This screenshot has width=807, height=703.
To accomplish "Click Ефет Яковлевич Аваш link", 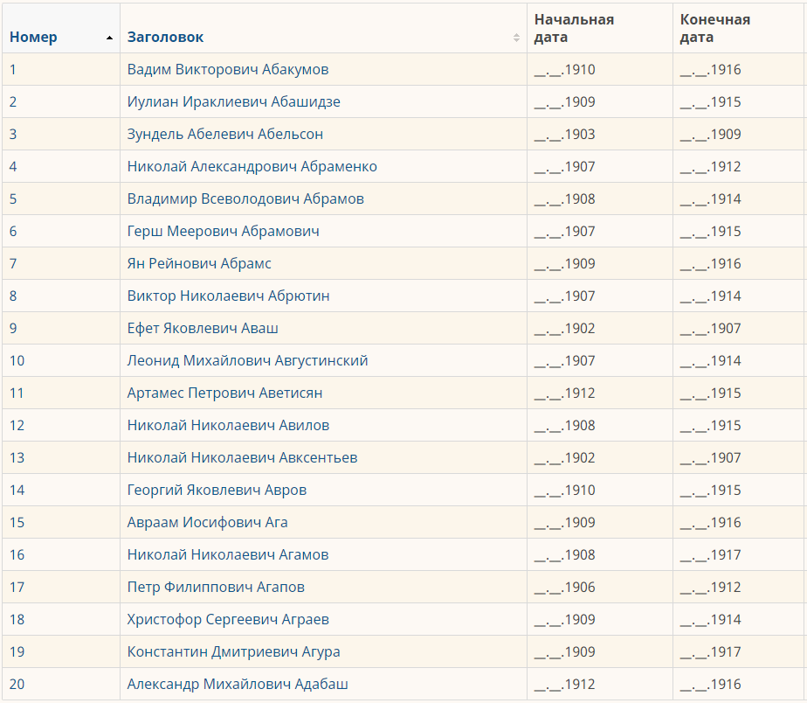I will pos(203,328).
